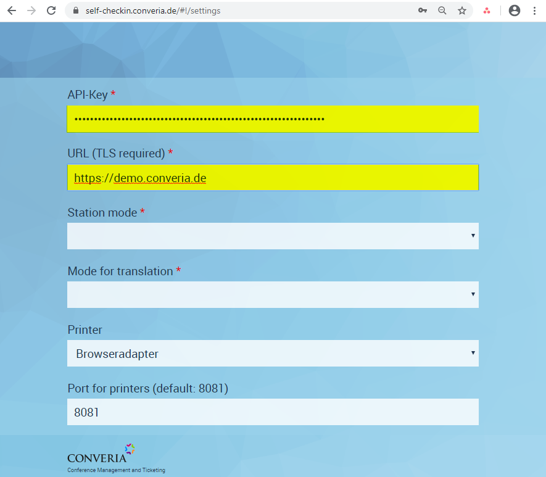Image resolution: width=546 pixels, height=477 pixels.
Task: Open the red extension icon in toolbar
Action: click(487, 10)
